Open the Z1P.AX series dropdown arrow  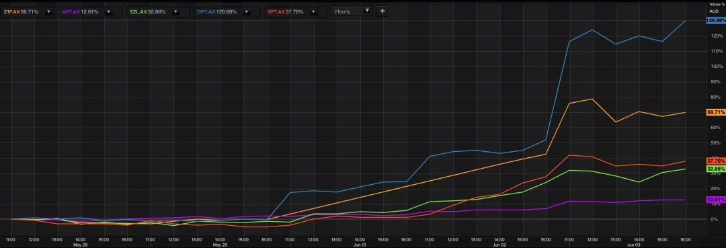click(48, 11)
